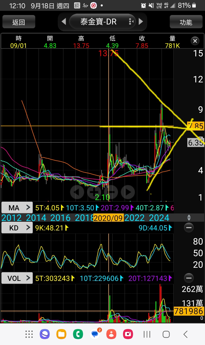Expand the MA indicator selector
Screen dimensions: 205x345
click(17, 208)
